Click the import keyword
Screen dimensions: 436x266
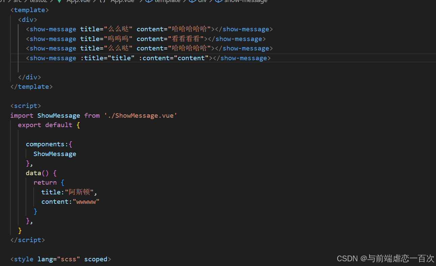pos(22,116)
